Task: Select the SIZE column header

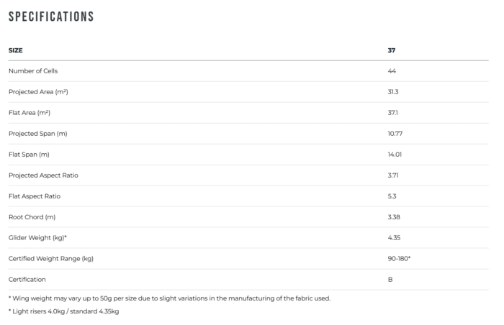Action: (x=15, y=50)
